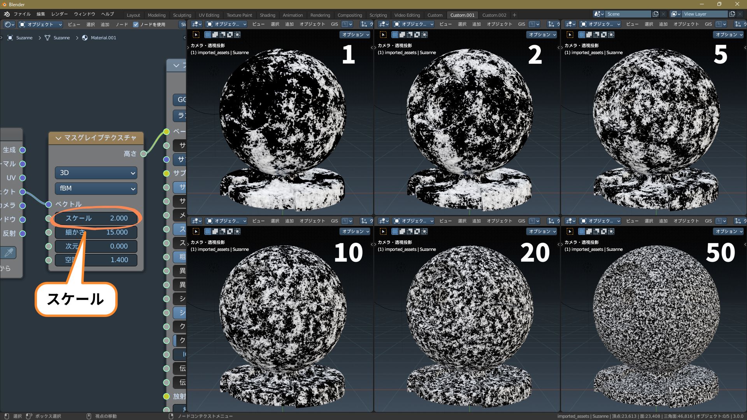Open オプション dropdown in viewport 1
747x420 pixels.
point(356,35)
